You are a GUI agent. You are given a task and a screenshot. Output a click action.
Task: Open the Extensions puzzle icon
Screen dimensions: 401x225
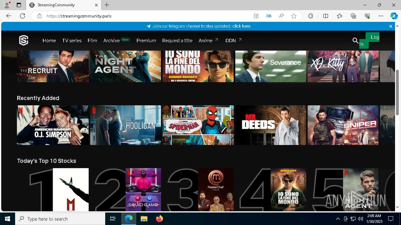tap(310, 16)
